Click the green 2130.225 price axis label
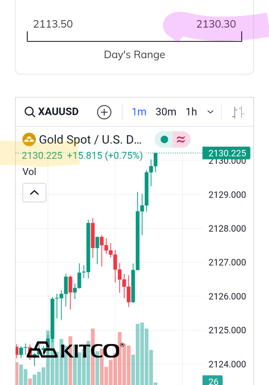The height and width of the screenshot is (385, 269). 227,153
